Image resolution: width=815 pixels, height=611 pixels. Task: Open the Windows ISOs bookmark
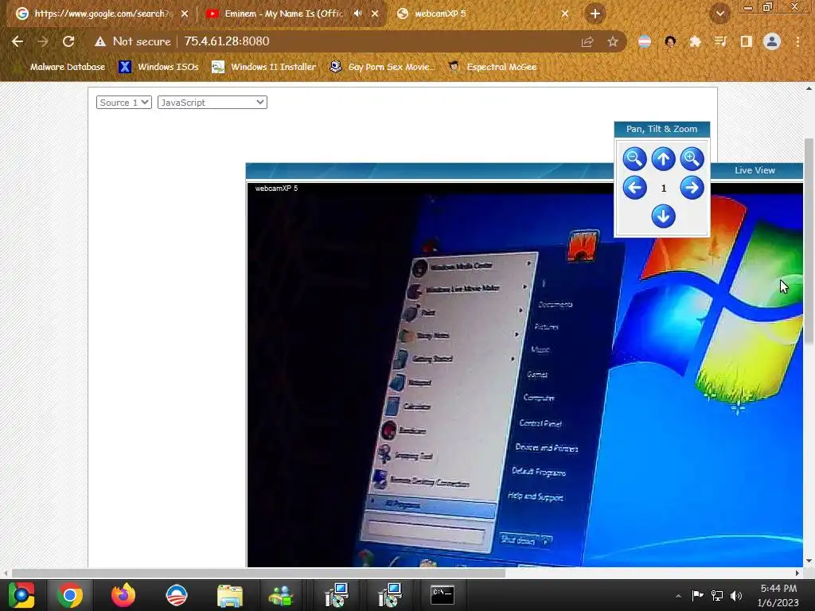point(158,67)
